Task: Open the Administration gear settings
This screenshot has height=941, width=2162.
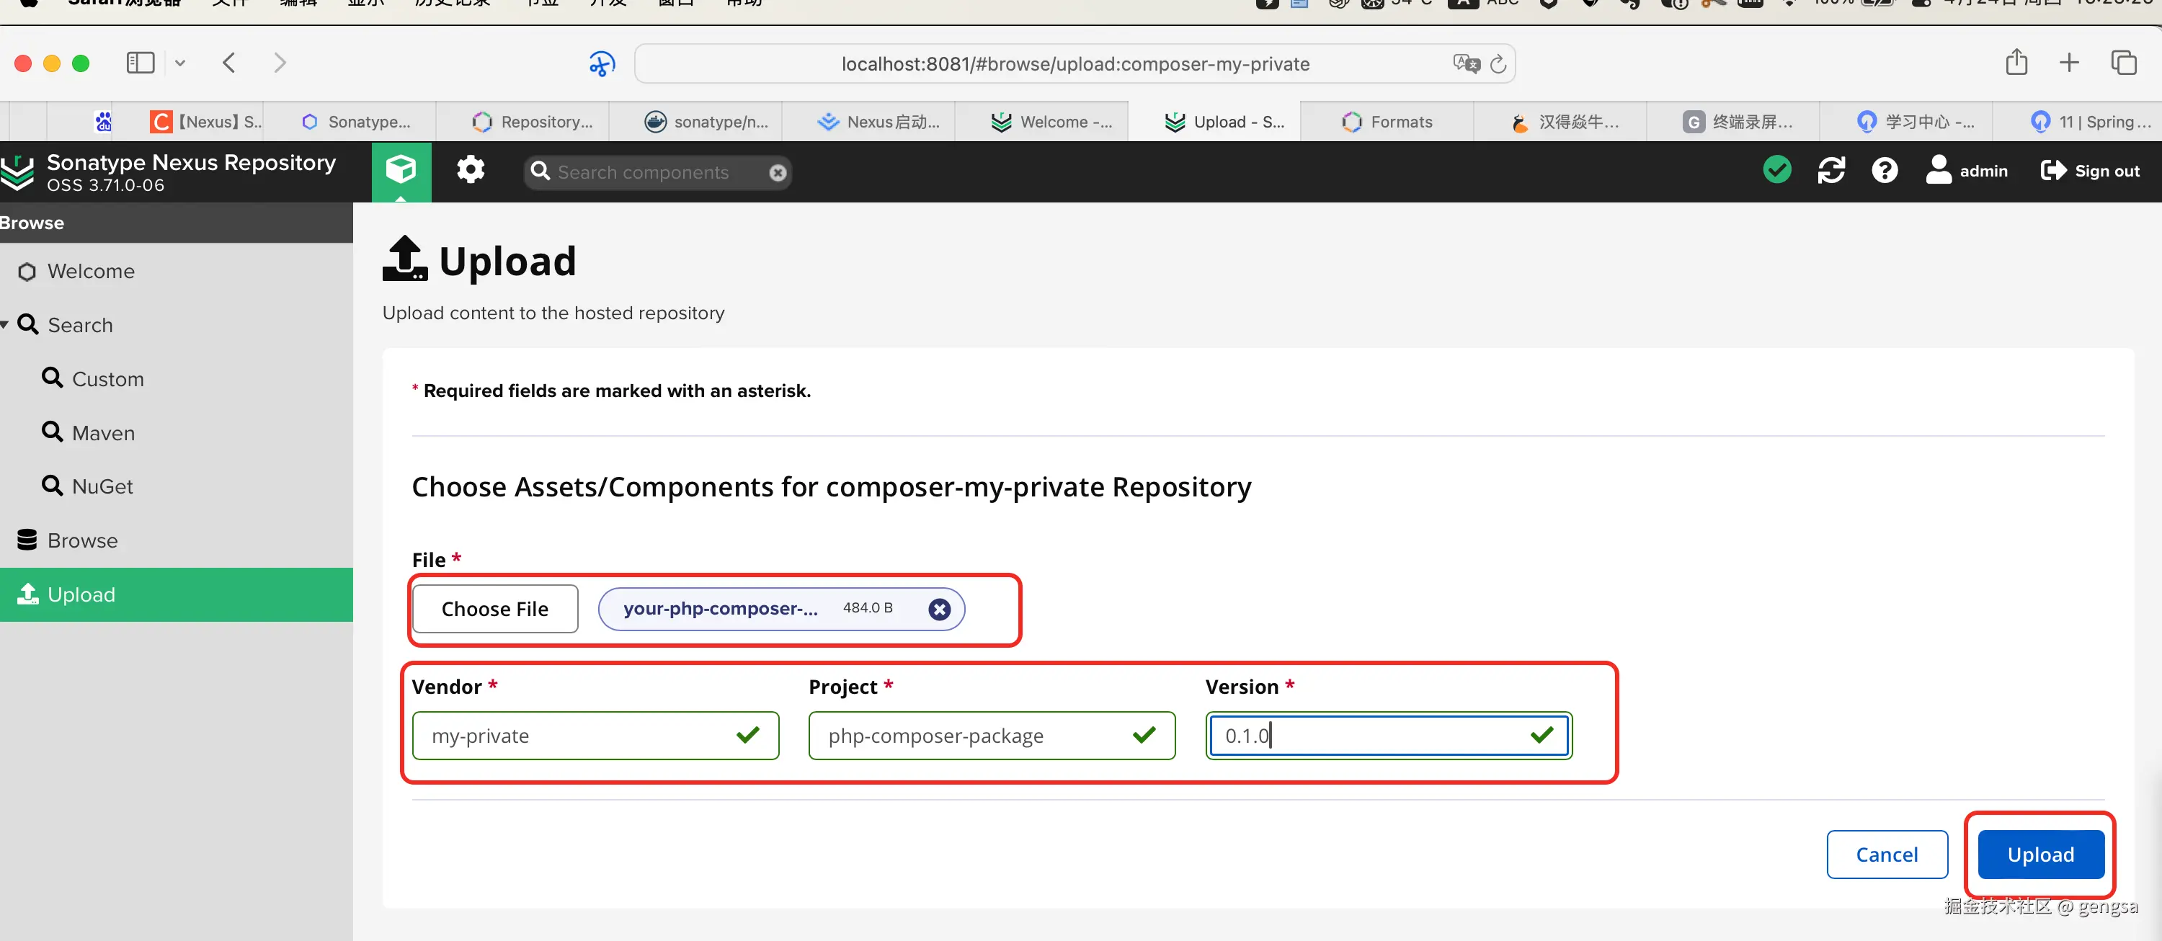Action: (470, 171)
